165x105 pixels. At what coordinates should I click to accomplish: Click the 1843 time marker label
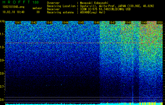pos(50,23)
